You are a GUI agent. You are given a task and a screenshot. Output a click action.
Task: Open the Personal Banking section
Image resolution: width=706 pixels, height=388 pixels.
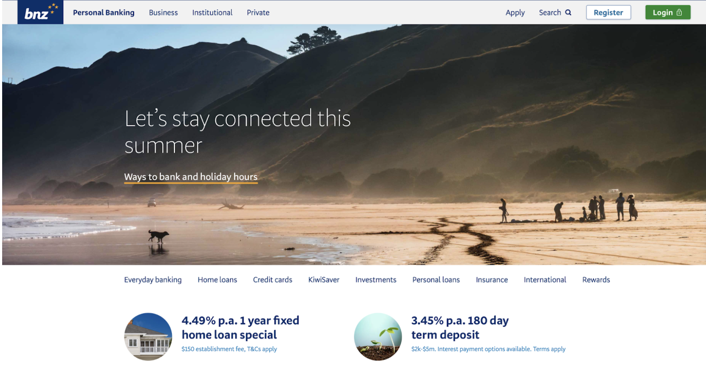click(104, 12)
